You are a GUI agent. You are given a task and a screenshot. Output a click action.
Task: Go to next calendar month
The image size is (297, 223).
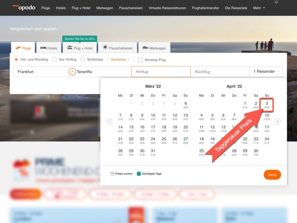(x=278, y=121)
